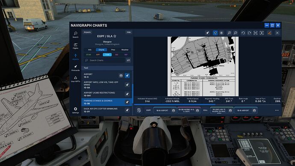Click the parking stands chart image
This screenshot has height=166, width=295.
click(x=203, y=66)
